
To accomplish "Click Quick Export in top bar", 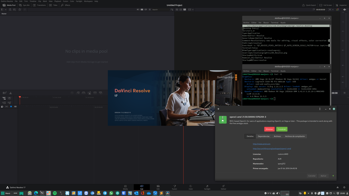I will (x=309, y=5).
